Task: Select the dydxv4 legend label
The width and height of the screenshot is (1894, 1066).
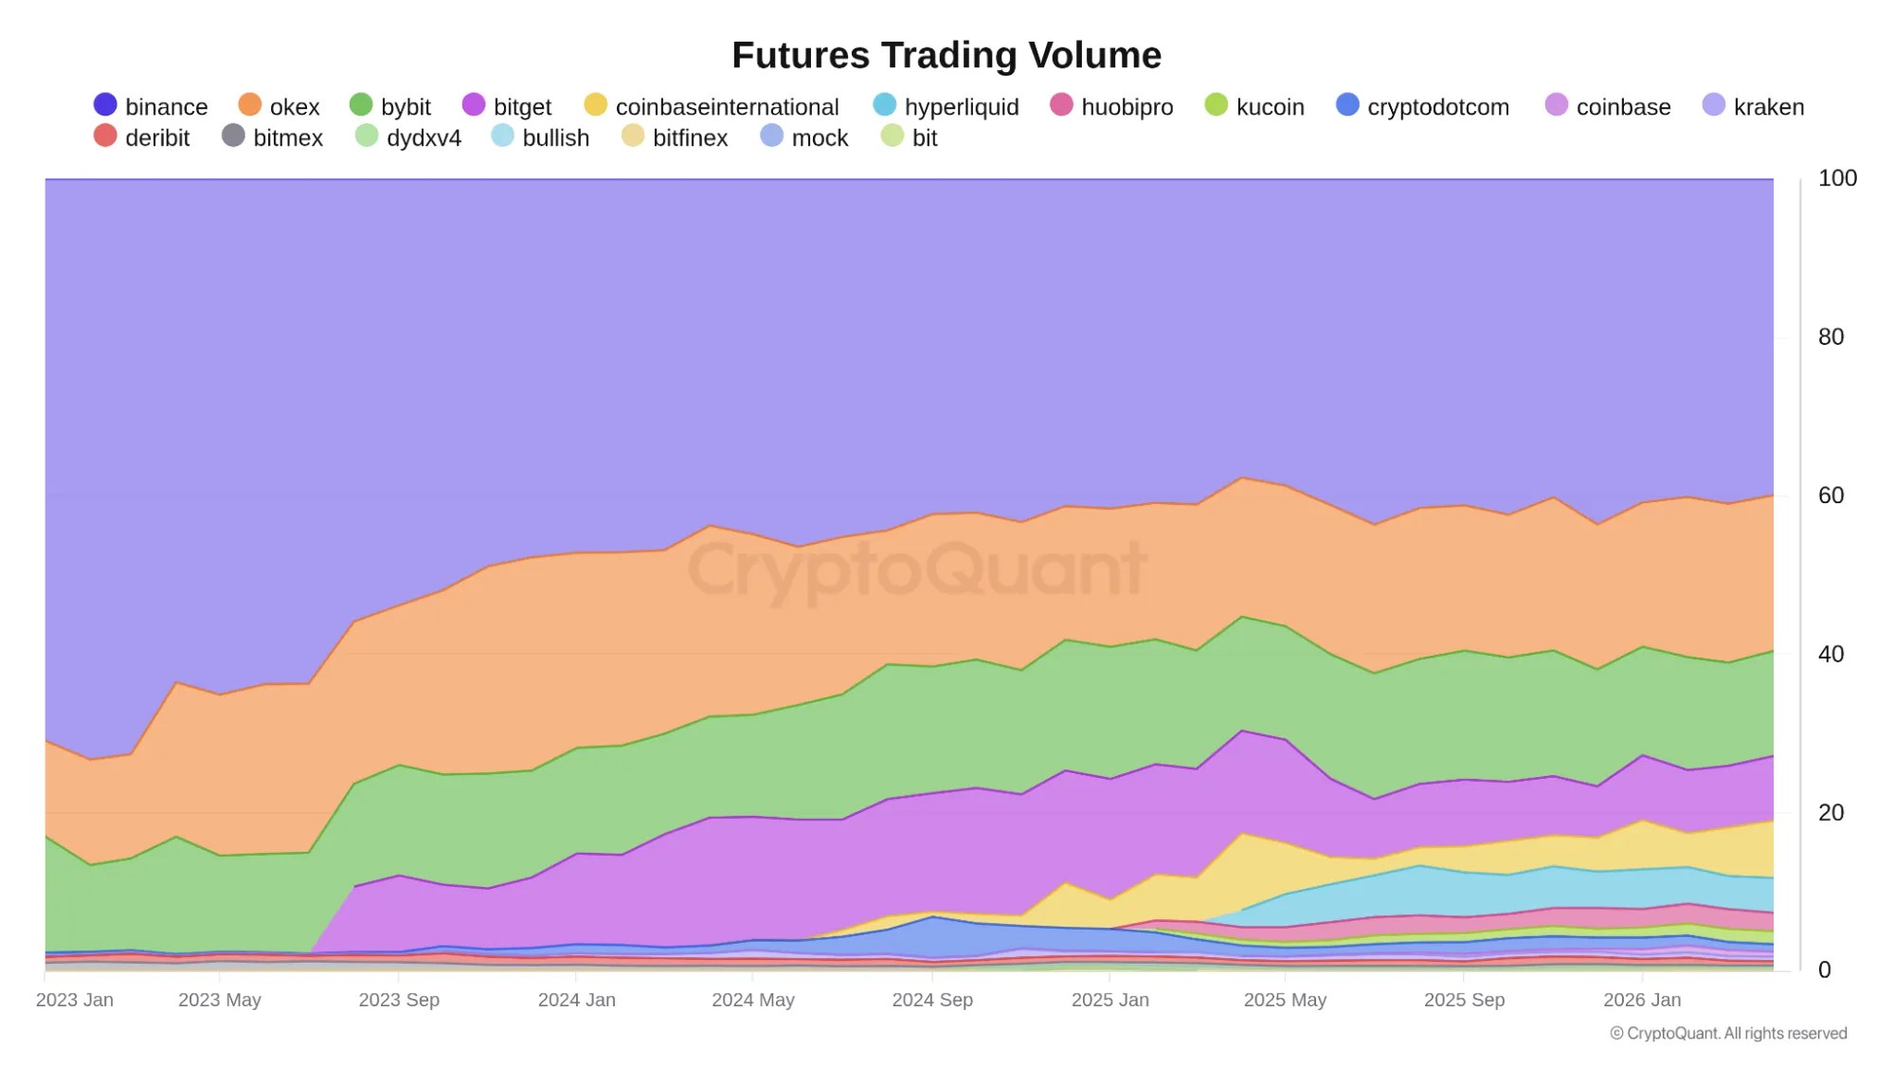Action: pos(424,138)
